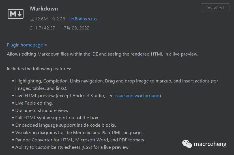This screenshot has height=155, width=234.
Task: Click the star rating icon
Action: 53,19
